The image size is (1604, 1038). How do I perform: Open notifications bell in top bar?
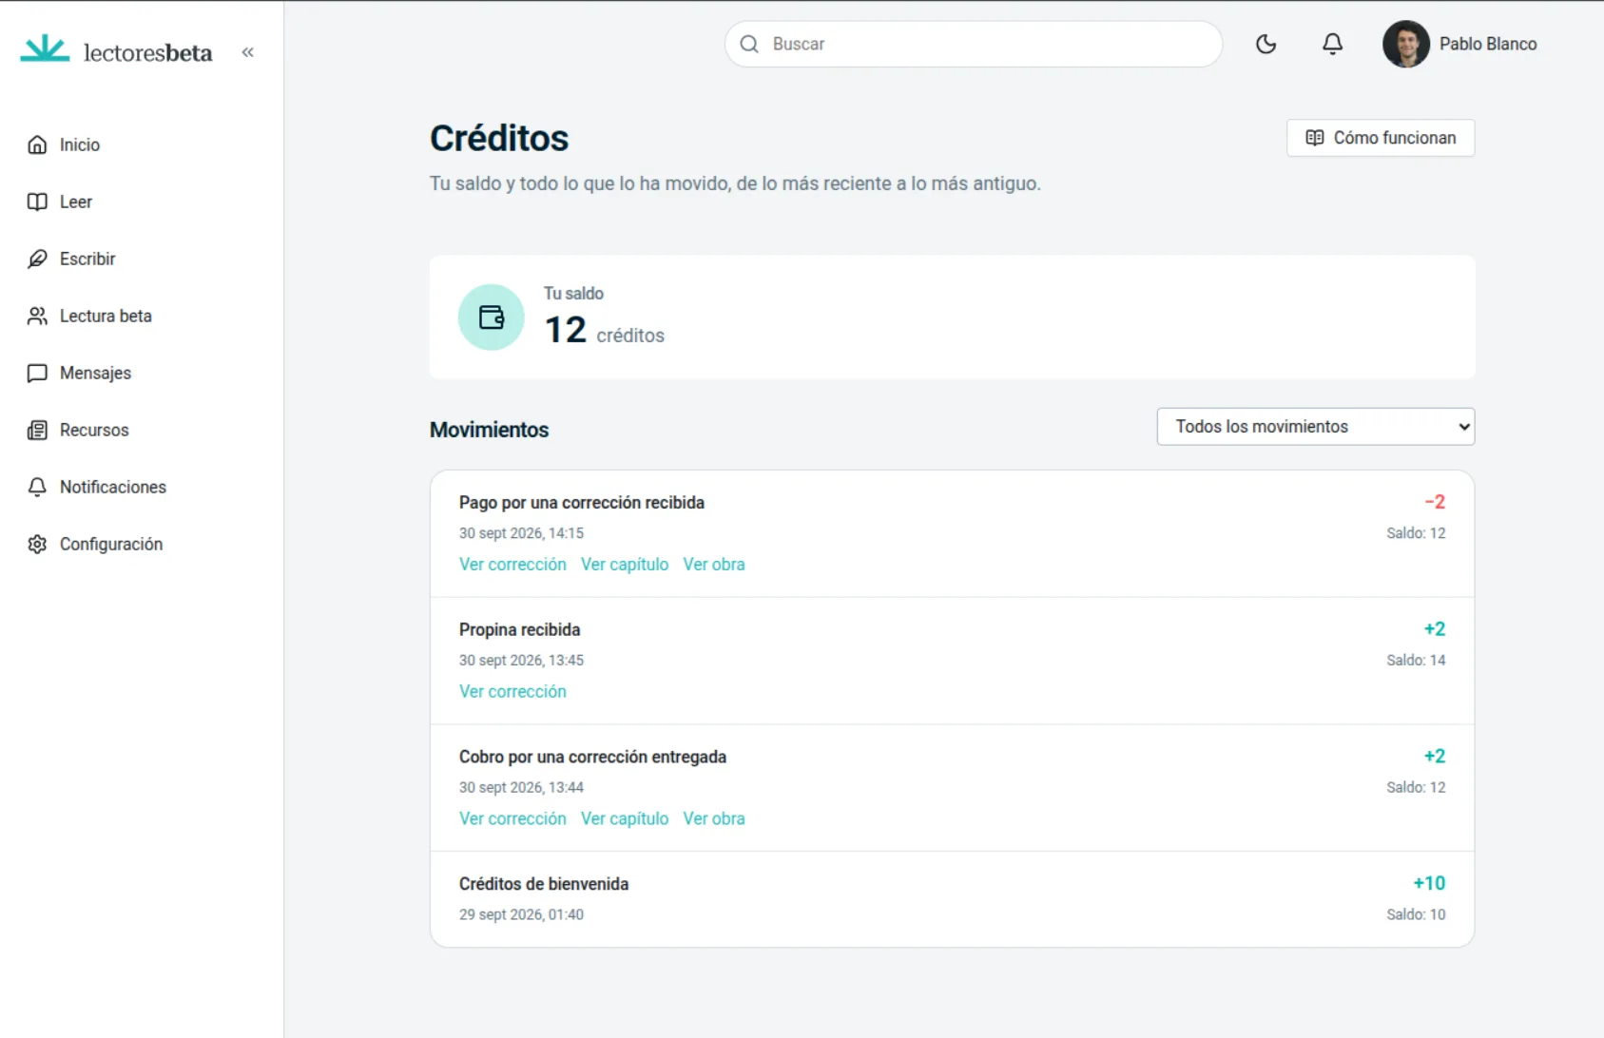click(1332, 44)
